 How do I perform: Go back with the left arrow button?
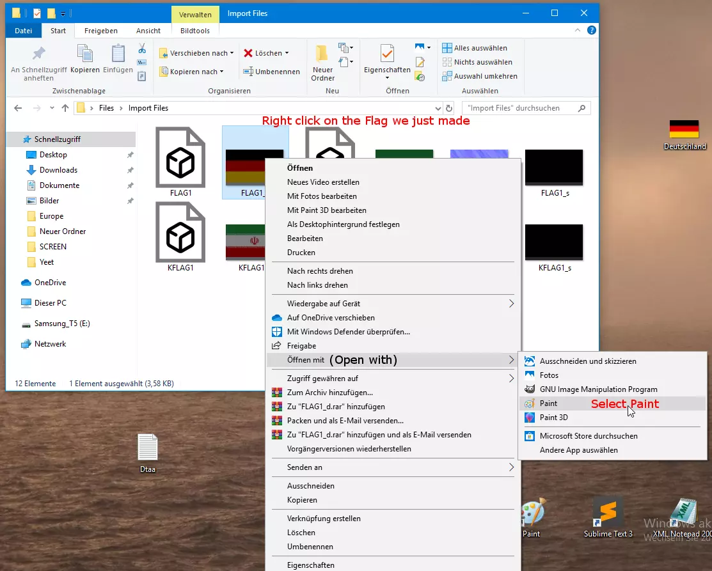coord(18,108)
